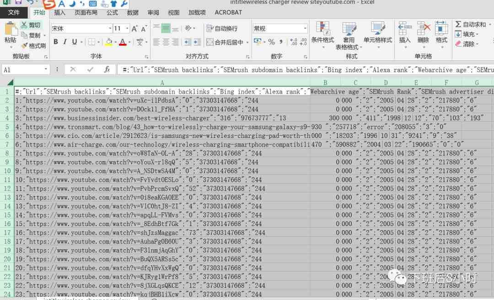Open the font name 宋体 dropdown

pyautogui.click(x=110, y=29)
